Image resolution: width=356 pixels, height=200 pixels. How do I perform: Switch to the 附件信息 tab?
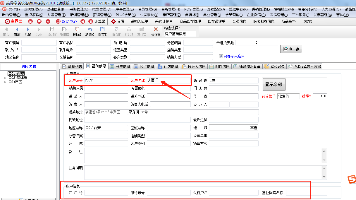(x=219, y=66)
